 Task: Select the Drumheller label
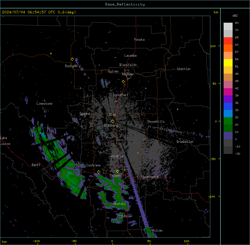tap(185, 142)
